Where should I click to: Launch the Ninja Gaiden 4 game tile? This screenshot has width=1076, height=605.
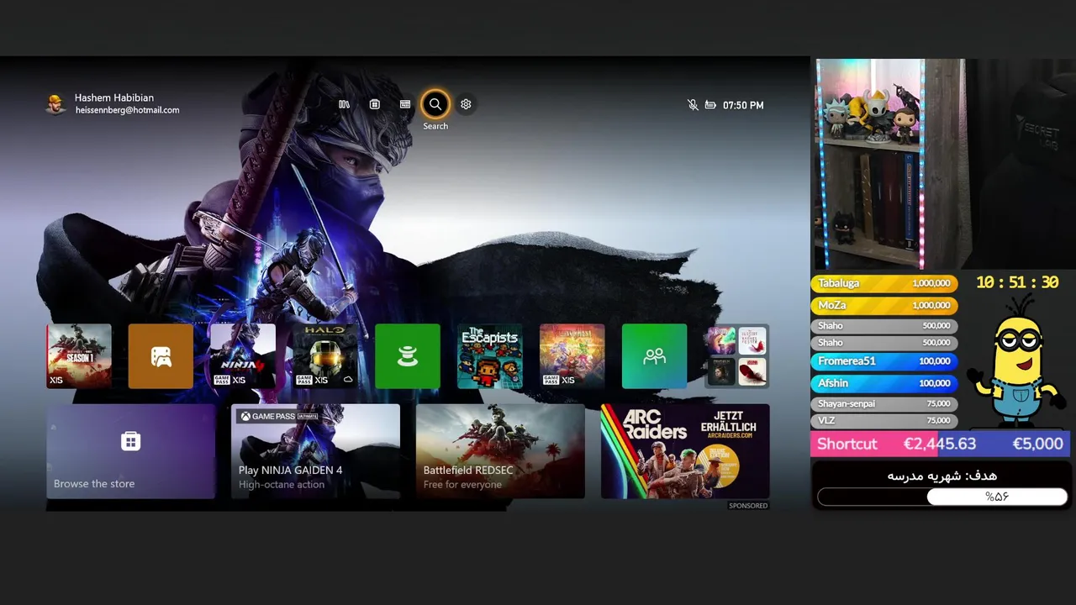tap(243, 356)
